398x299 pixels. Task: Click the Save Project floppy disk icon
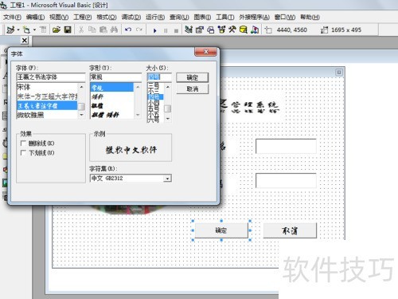tap(68, 30)
